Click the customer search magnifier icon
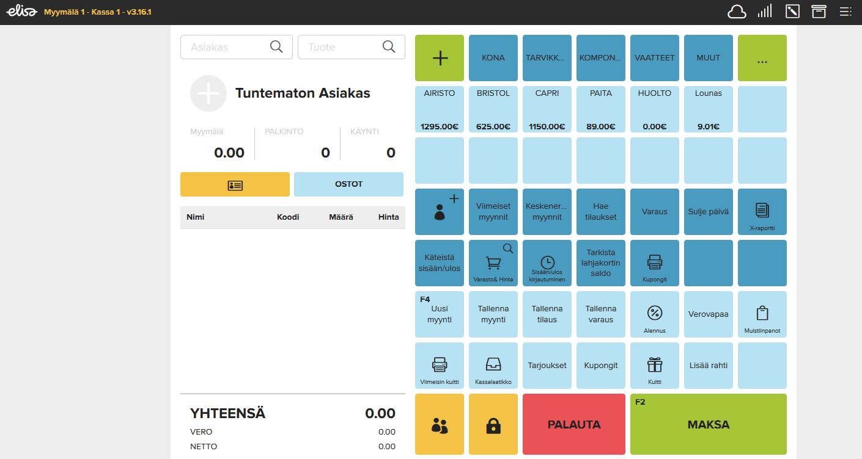The width and height of the screenshot is (862, 459). point(276,47)
